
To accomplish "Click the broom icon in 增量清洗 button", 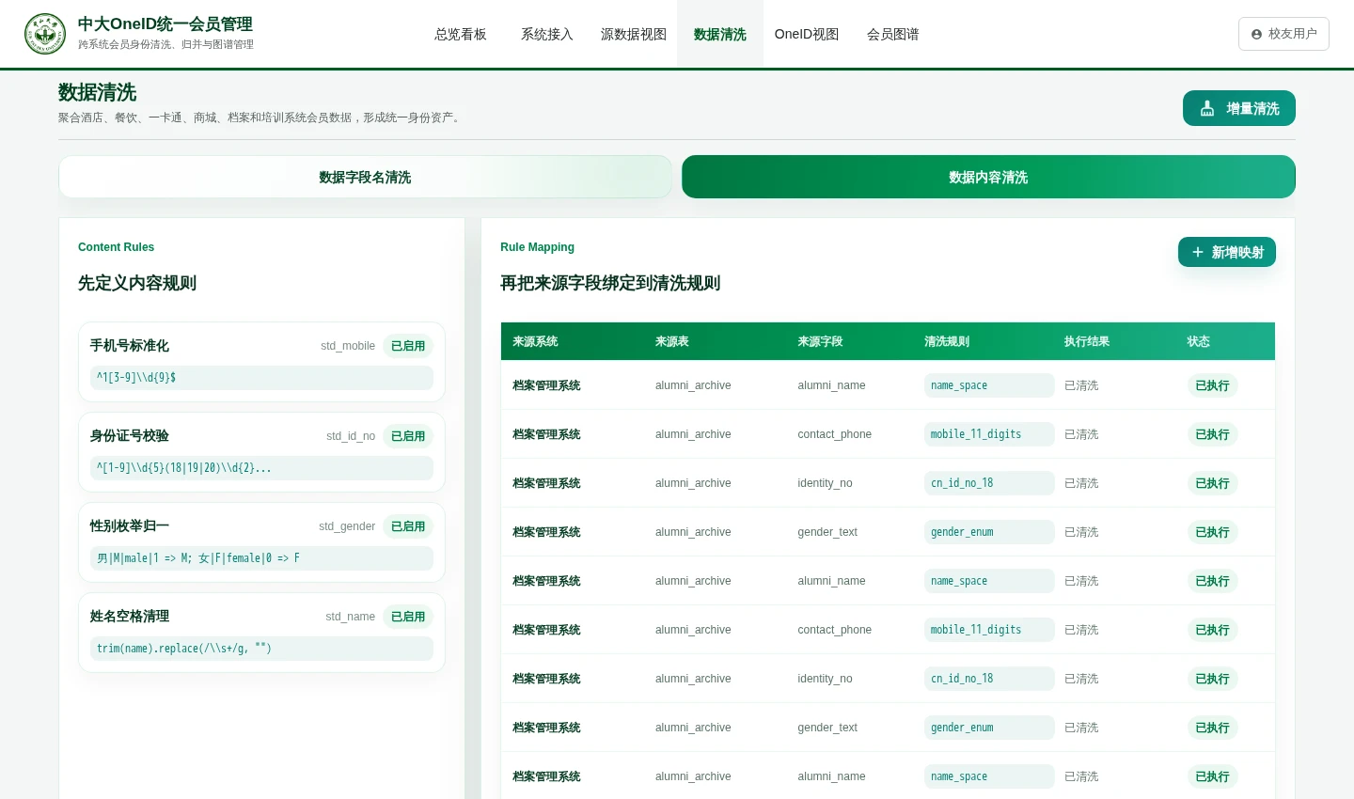I will point(1207,109).
